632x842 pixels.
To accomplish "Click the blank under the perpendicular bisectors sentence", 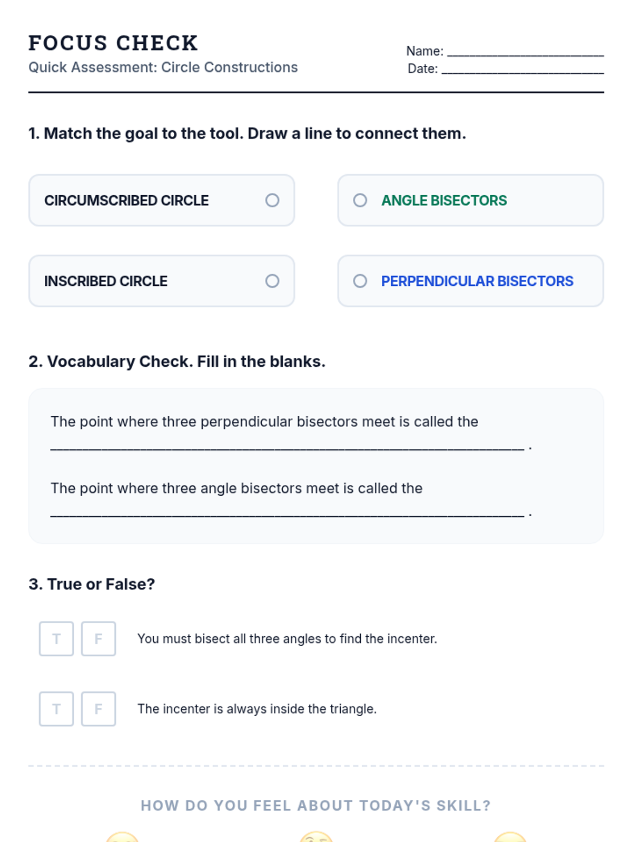I will click(288, 448).
